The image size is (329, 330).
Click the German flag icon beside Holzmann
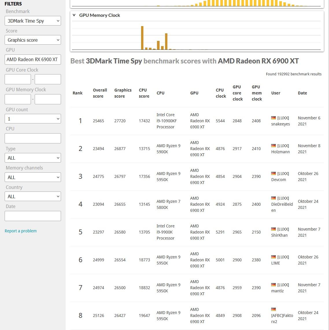[x=273, y=146]
